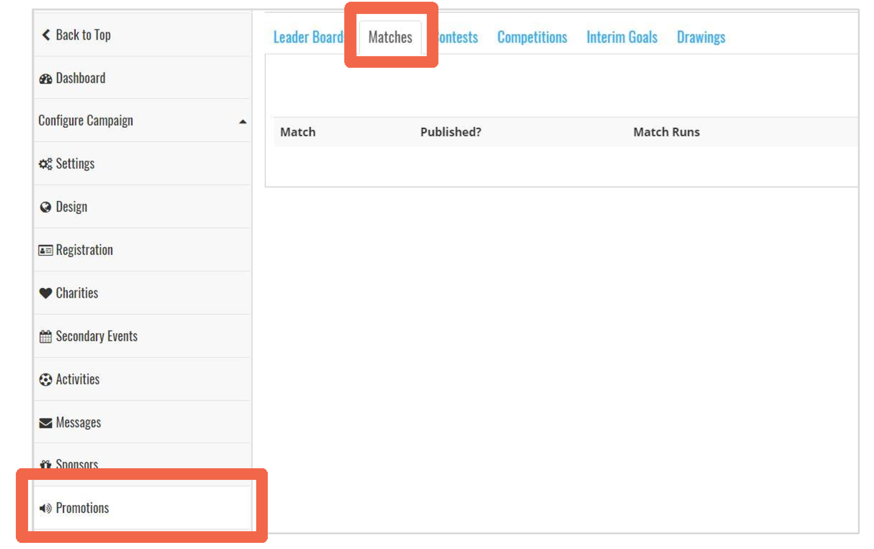The height and width of the screenshot is (549, 874).
Task: Click the Registration ID card icon
Action: coord(45,249)
